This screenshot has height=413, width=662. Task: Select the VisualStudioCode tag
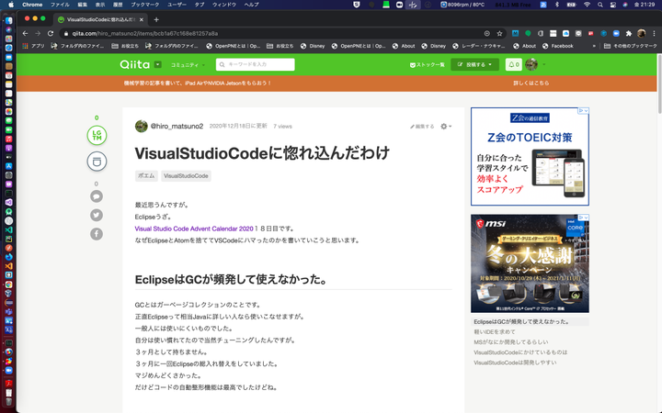(187, 175)
